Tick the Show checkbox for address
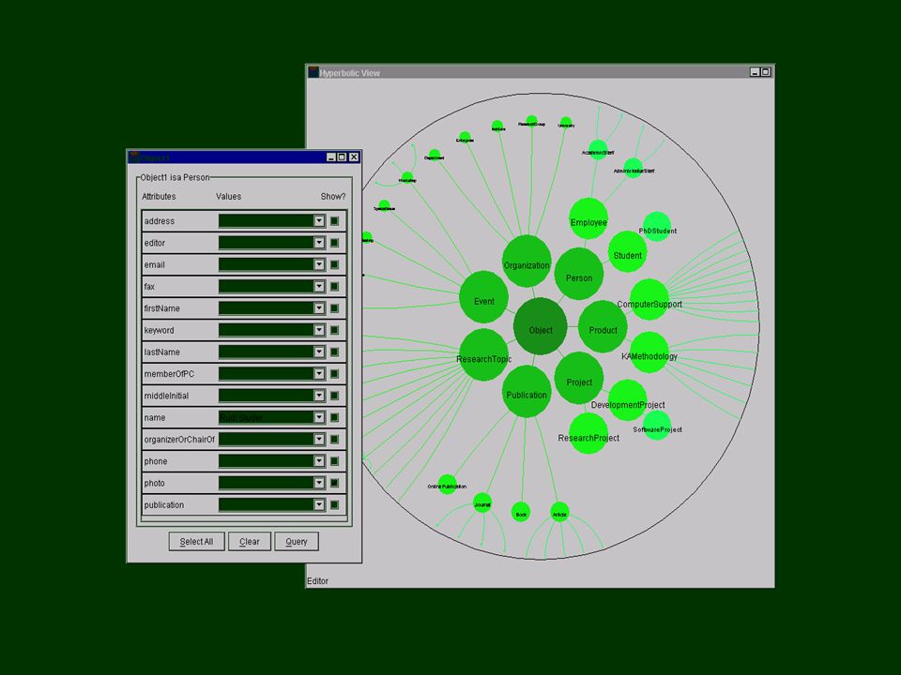Screen dimensions: 901x675 [x=334, y=221]
